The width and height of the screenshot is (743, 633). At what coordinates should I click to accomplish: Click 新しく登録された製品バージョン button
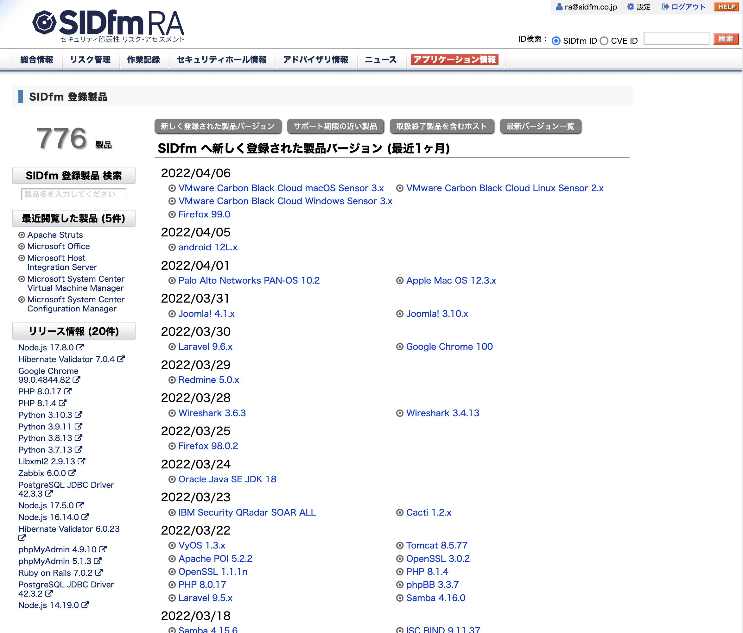[x=218, y=126]
